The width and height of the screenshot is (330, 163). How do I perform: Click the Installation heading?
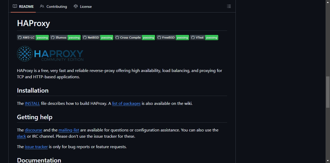coord(33,90)
